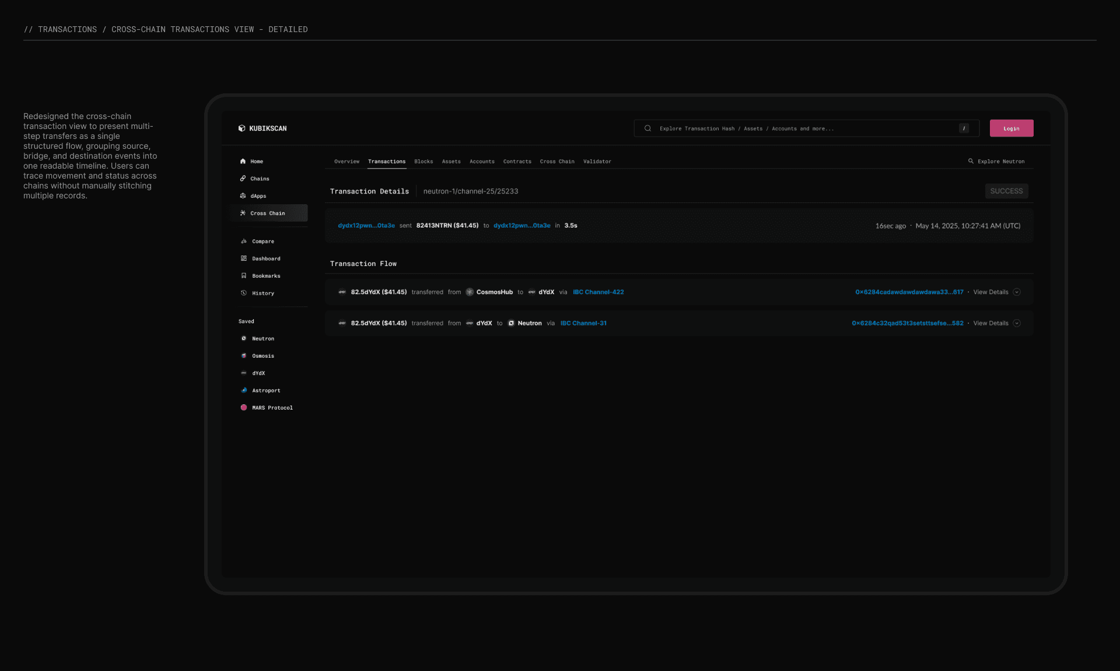
Task: Open the Chains sidebar link icon
Action: [243, 179]
